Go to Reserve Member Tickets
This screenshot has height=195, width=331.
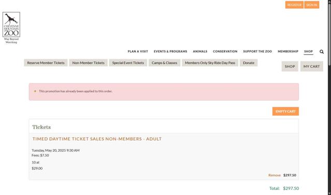[46, 63]
